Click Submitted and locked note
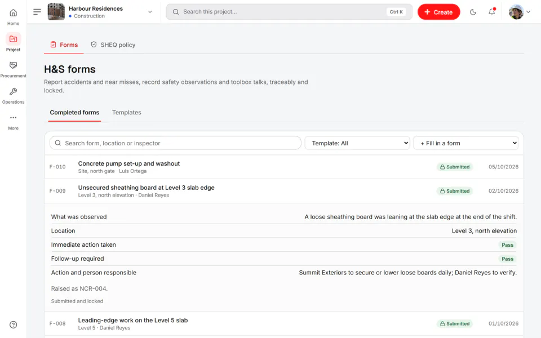 77,301
